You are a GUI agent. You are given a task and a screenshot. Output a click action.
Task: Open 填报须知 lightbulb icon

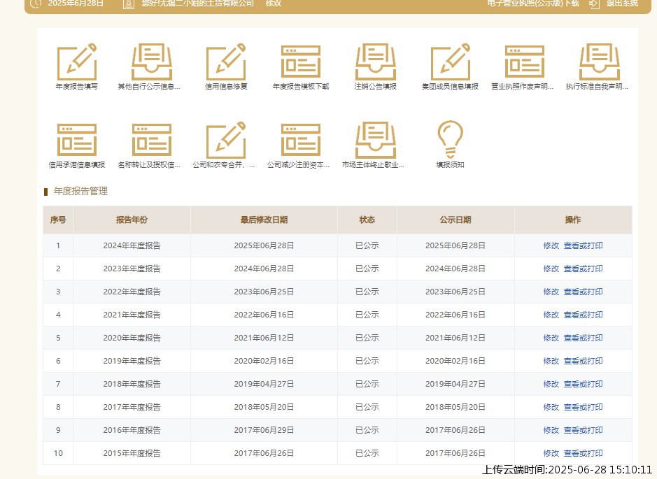[x=450, y=139]
